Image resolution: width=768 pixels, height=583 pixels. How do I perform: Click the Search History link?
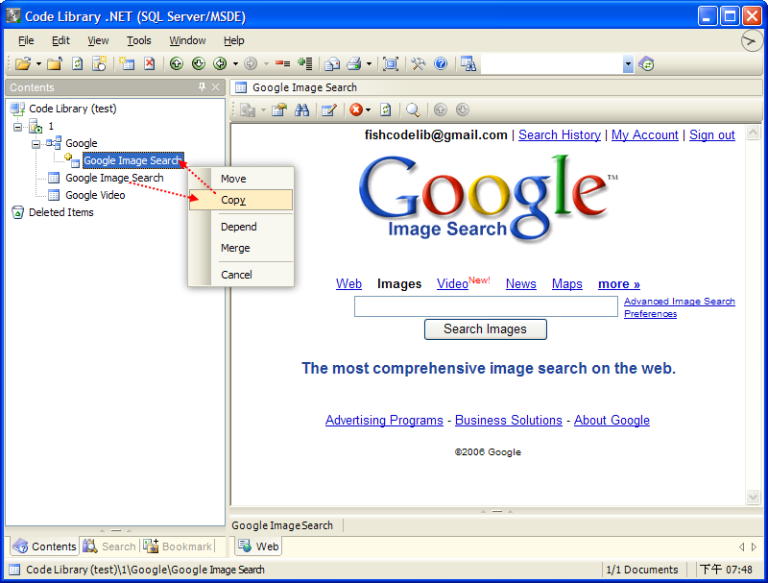point(560,135)
